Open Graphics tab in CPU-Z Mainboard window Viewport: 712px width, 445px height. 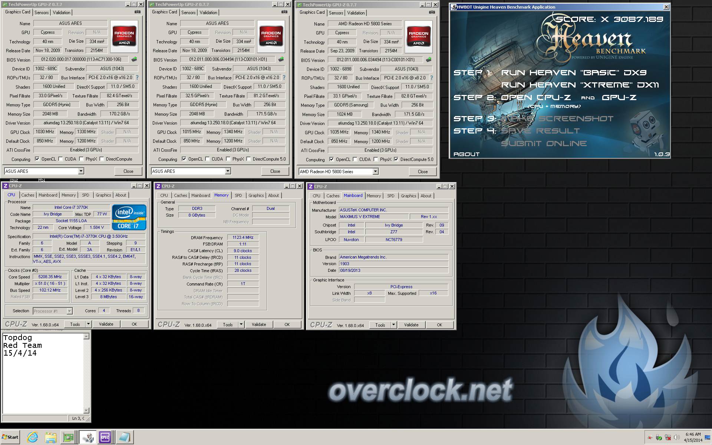tap(408, 196)
